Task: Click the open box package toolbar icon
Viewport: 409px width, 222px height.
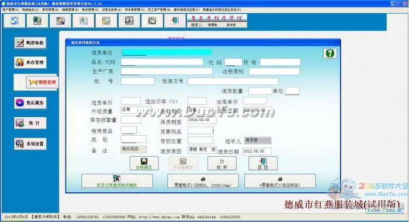Action: [x=106, y=20]
